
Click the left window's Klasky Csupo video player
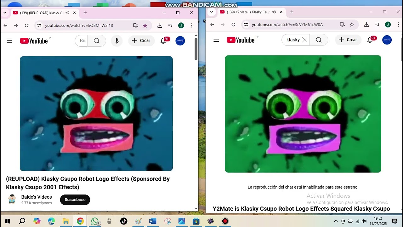coord(96,113)
